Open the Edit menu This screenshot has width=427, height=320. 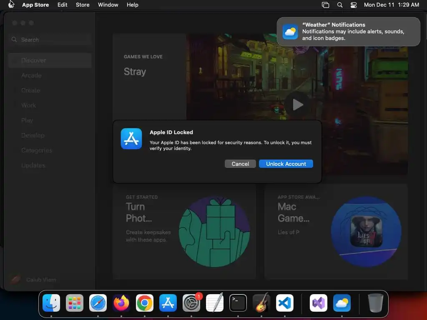tap(63, 5)
